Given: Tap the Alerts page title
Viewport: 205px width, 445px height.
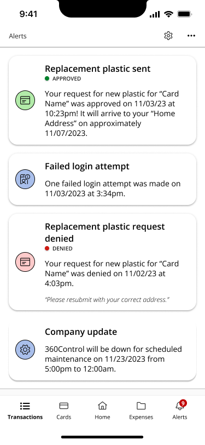Looking at the screenshot, I should [x=17, y=36].
